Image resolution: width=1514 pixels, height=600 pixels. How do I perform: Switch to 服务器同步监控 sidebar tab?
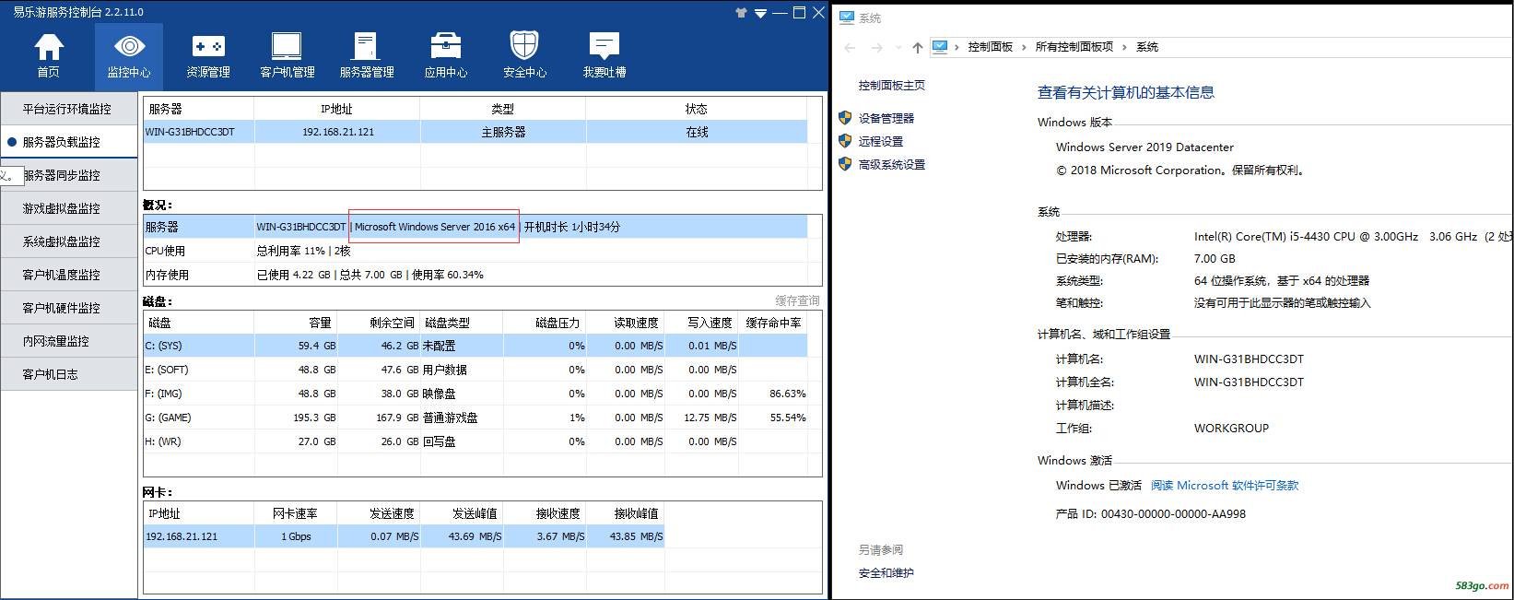[x=69, y=175]
